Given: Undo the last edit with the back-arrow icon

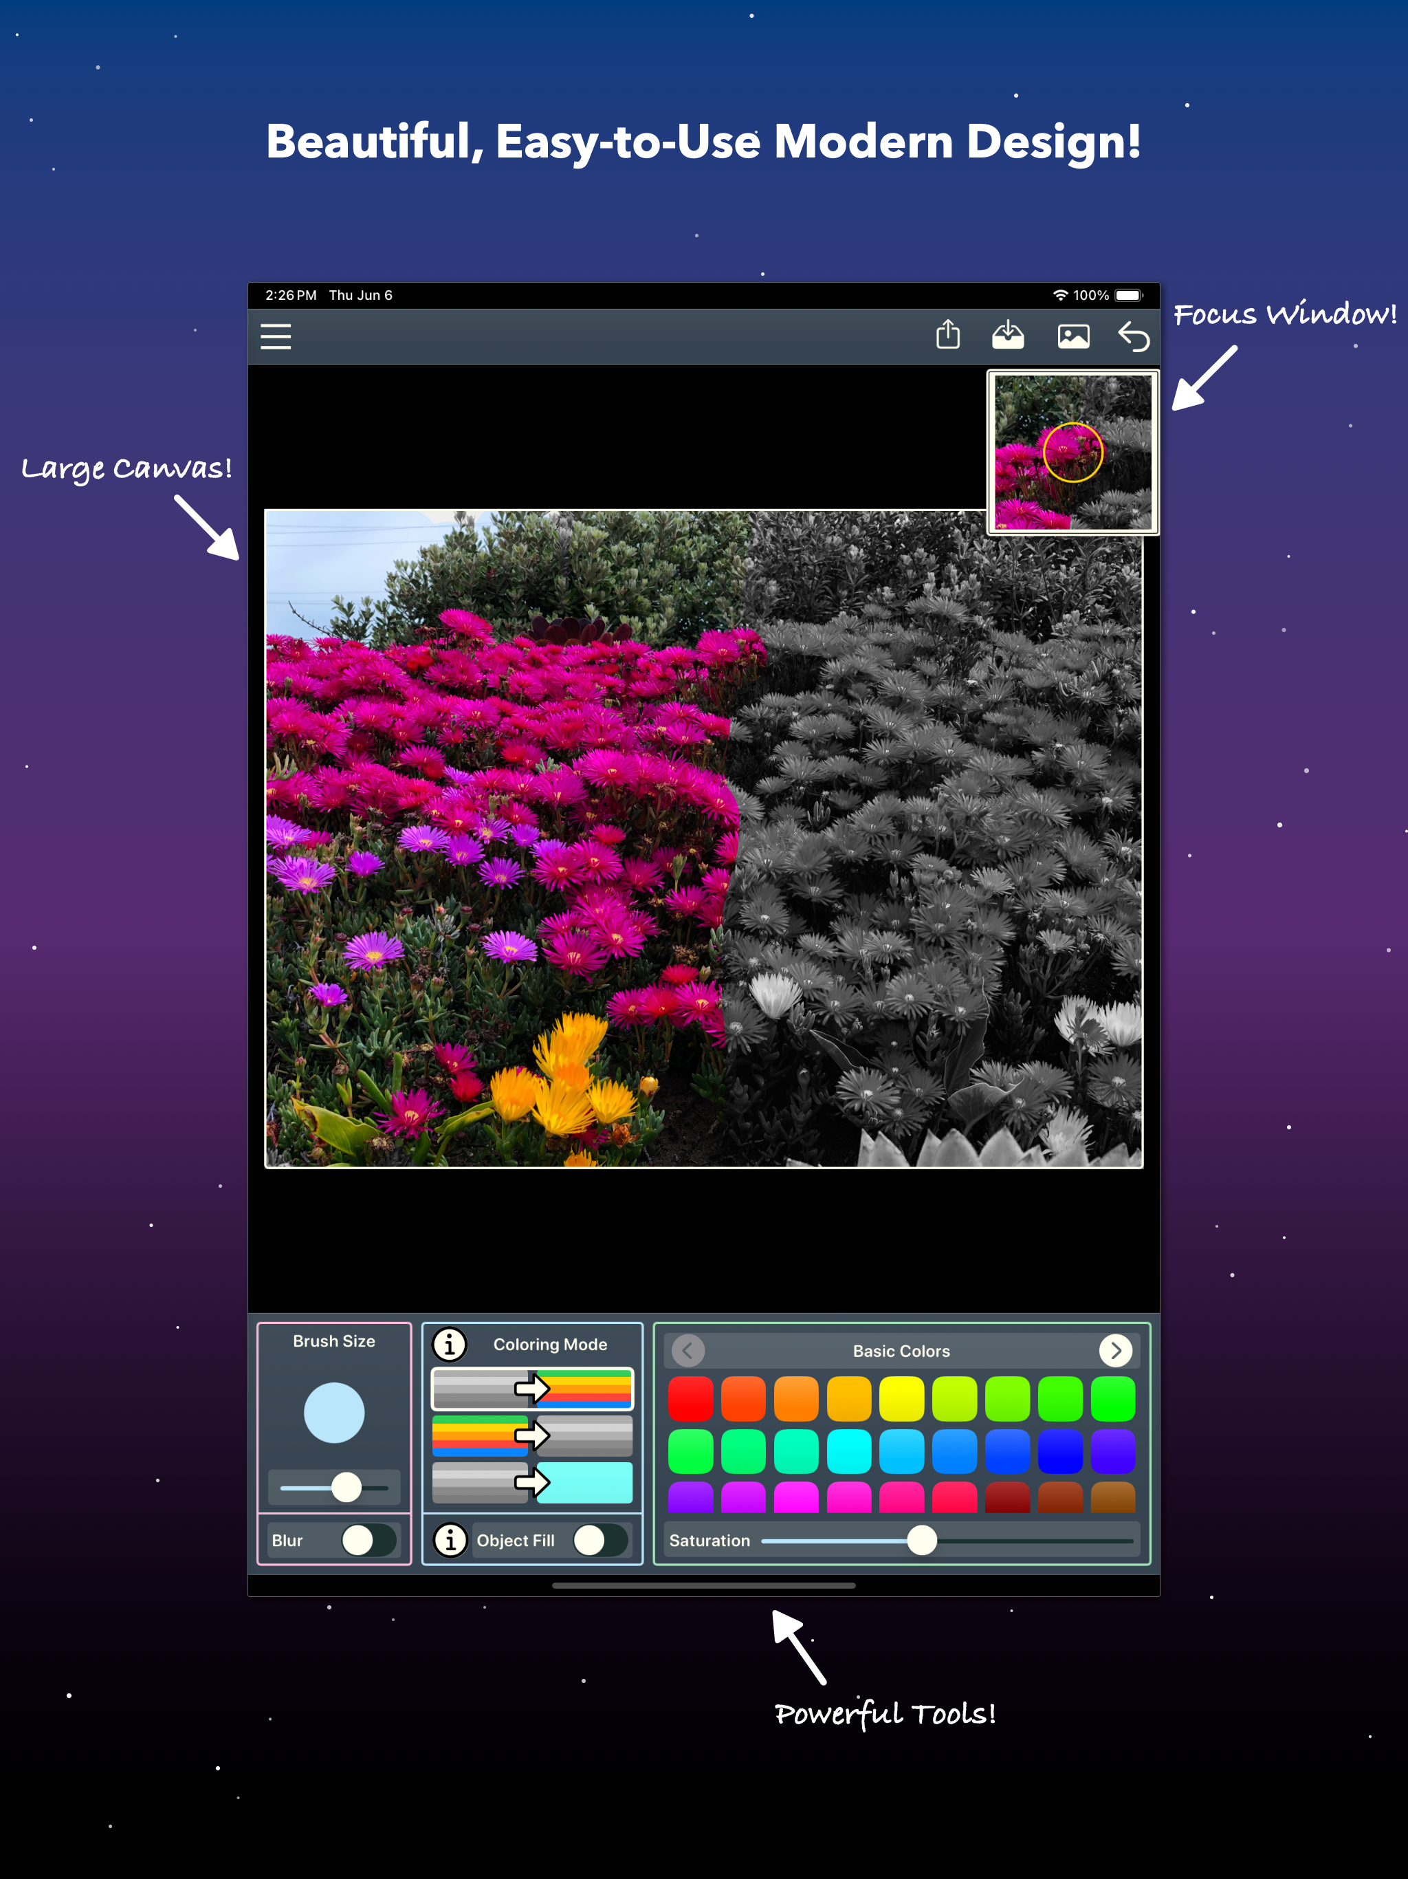Looking at the screenshot, I should pos(1134,336).
